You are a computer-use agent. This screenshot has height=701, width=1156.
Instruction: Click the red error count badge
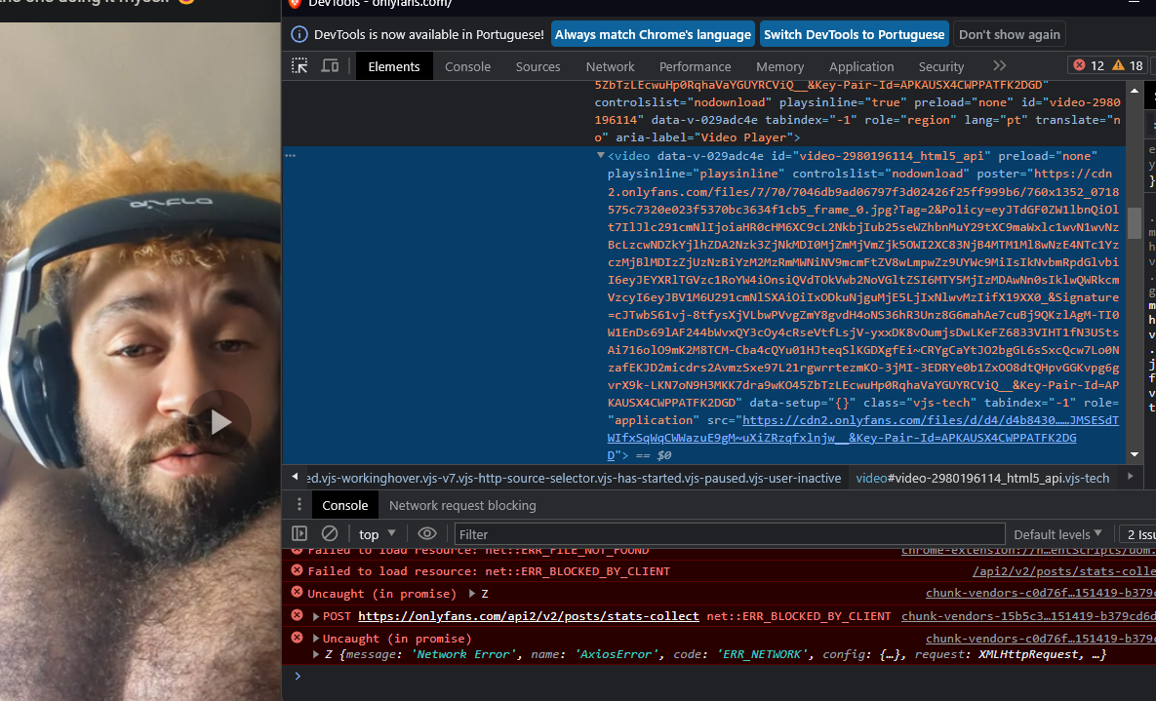[x=1088, y=66]
